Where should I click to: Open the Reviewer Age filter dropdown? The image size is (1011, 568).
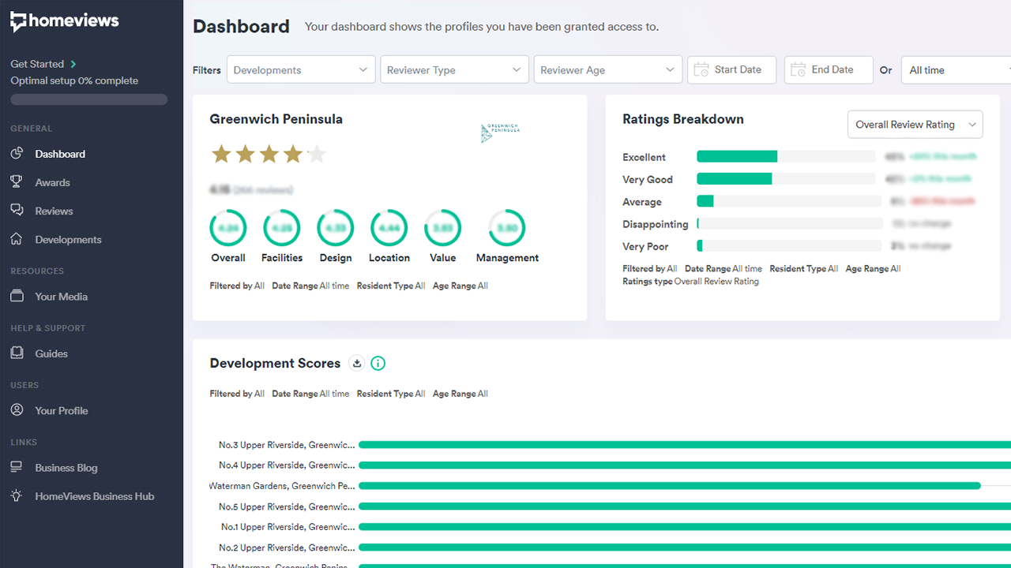pyautogui.click(x=607, y=69)
